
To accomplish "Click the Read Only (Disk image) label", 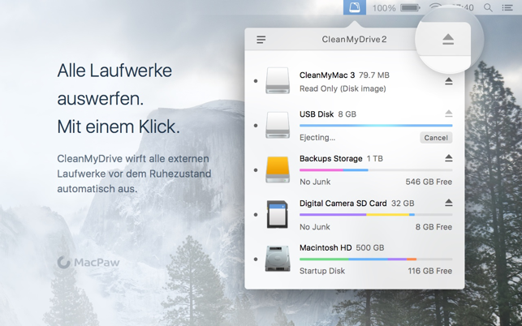I will pyautogui.click(x=343, y=89).
